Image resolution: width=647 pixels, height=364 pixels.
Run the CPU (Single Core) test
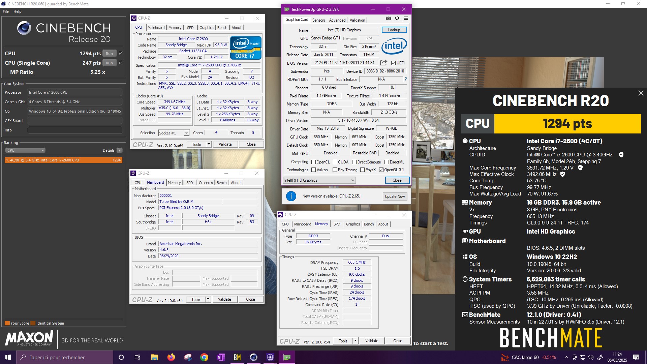[110, 63]
